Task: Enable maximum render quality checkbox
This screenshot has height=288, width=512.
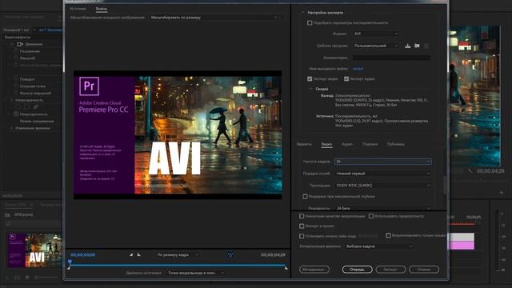Action: [302, 216]
